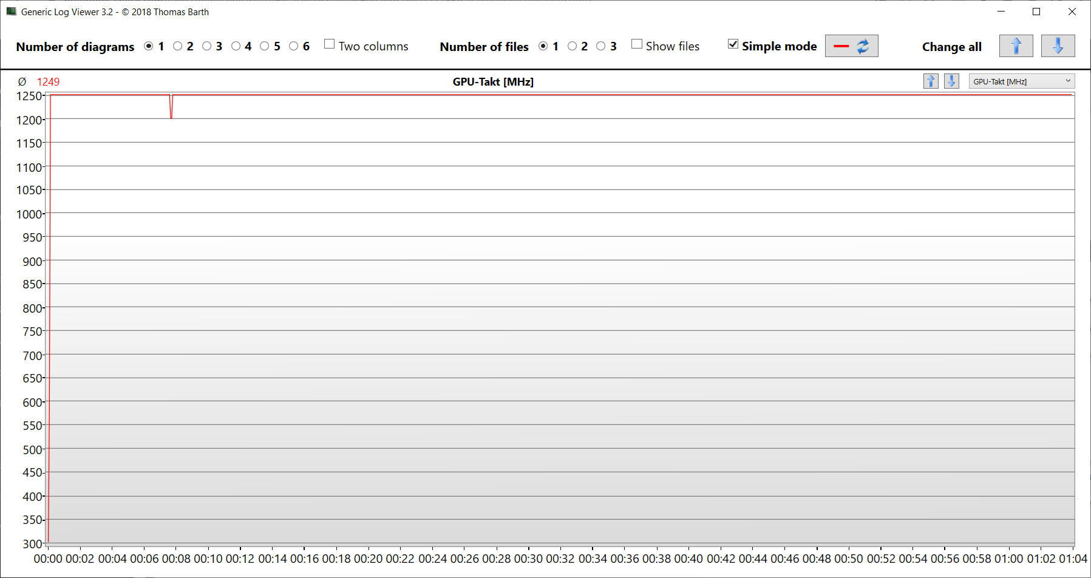Click the Generic Log Viewer app icon
The image size is (1091, 578).
(11, 12)
